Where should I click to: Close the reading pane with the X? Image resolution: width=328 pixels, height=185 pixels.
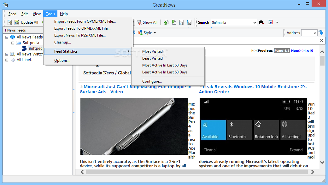tap(322, 41)
